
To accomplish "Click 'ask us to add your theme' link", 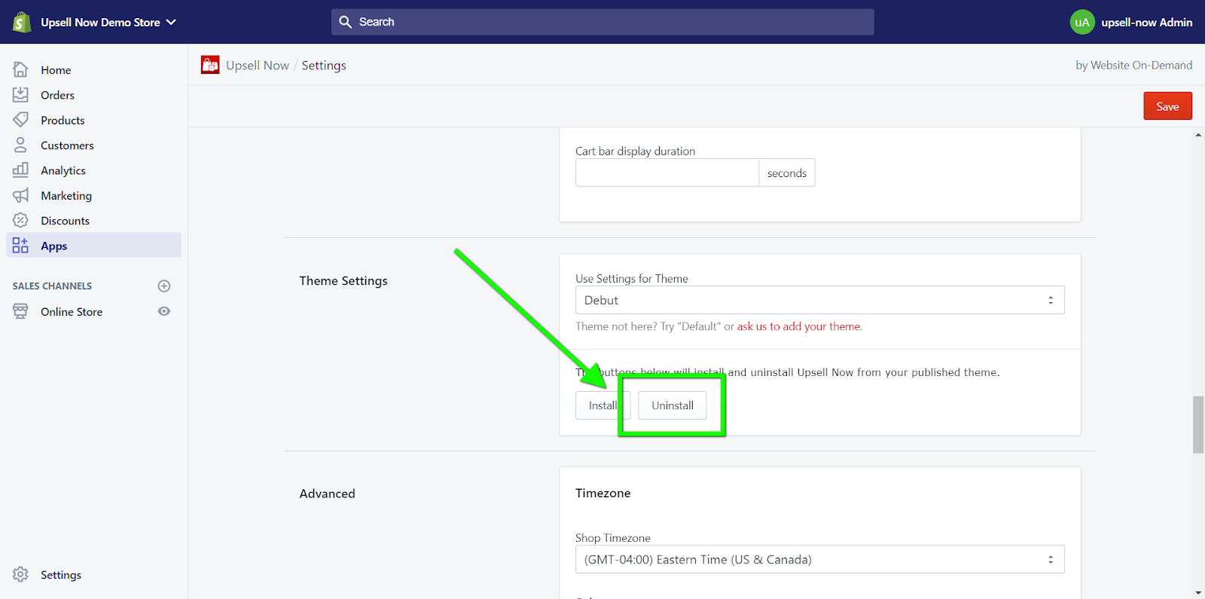I will [799, 326].
